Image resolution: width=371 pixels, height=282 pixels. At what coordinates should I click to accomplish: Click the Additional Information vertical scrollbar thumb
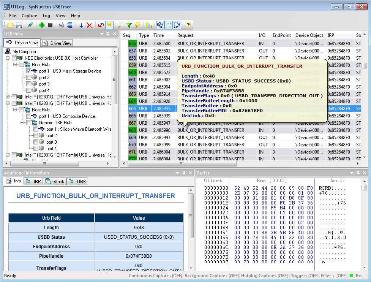[191, 216]
